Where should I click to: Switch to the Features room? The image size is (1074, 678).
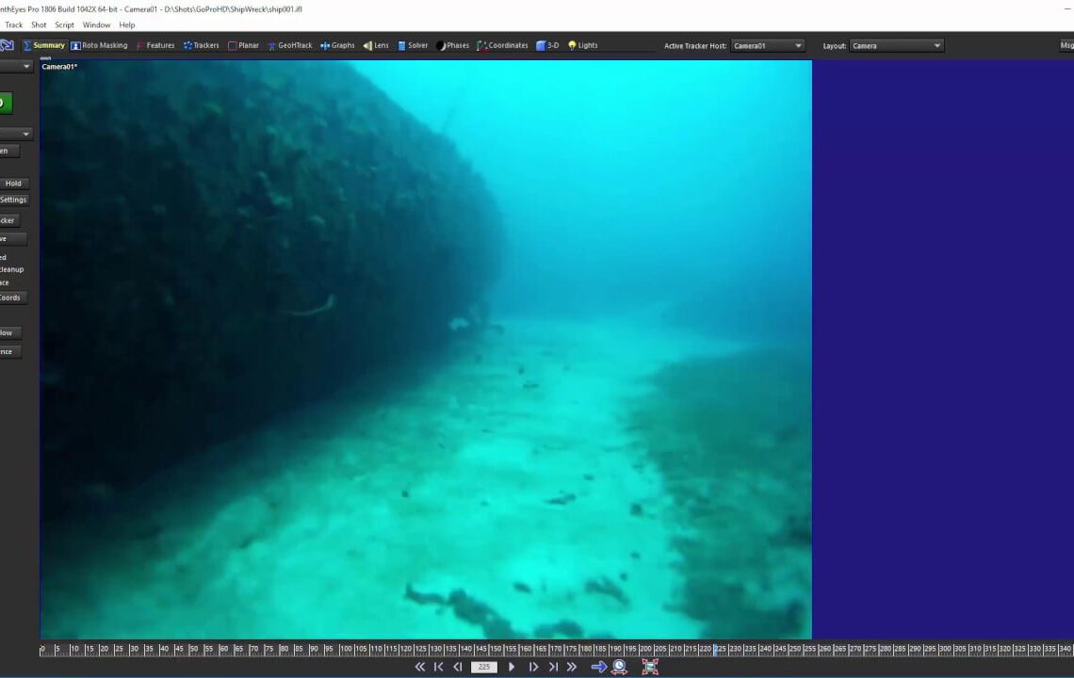(x=155, y=45)
